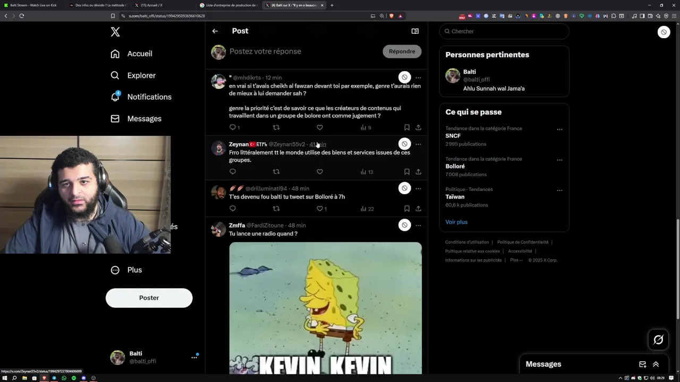
Task: Reply to the @drilluminati94 comment
Action: (232, 209)
